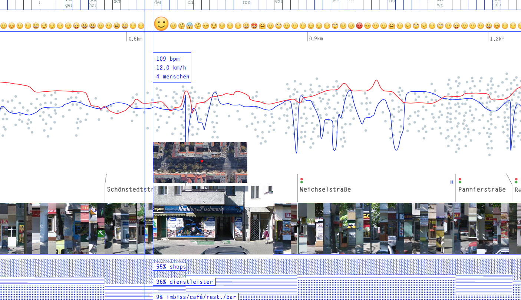The width and height of the screenshot is (521, 300).
Task: Select the Pannierstraße street label
Action: (482, 189)
